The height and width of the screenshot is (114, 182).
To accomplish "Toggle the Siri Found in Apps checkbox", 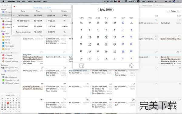I will click(3, 83).
